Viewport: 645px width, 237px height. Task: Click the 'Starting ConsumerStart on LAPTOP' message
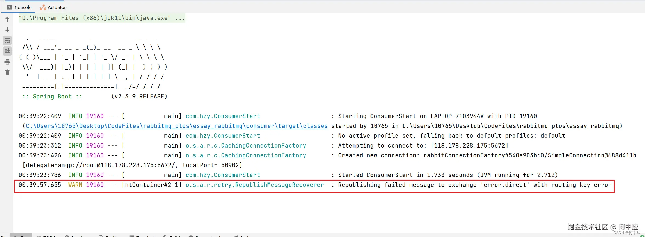437,116
